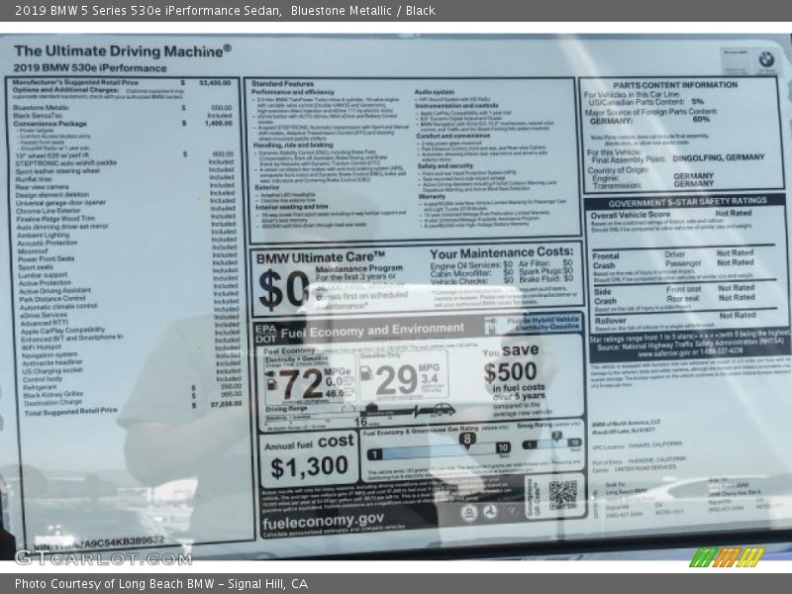Click '2019 BMW 530e iPerformance' subheading on the sticker
Image resolution: width=792 pixels, height=594 pixels.
point(90,67)
